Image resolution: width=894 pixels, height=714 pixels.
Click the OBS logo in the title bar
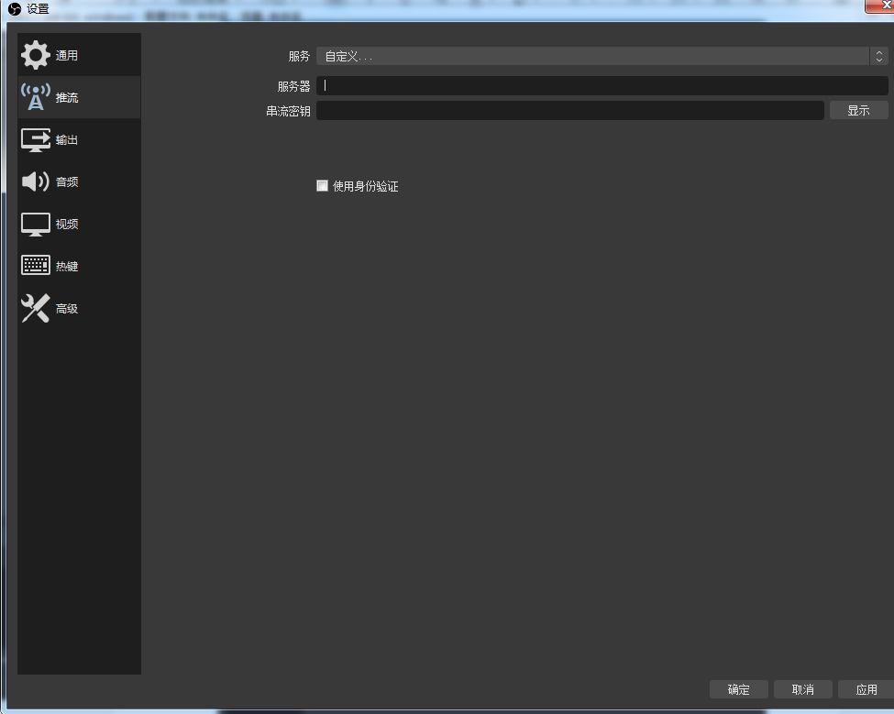click(x=15, y=9)
